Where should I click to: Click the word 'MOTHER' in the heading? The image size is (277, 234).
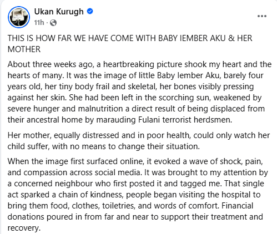coord(24,49)
